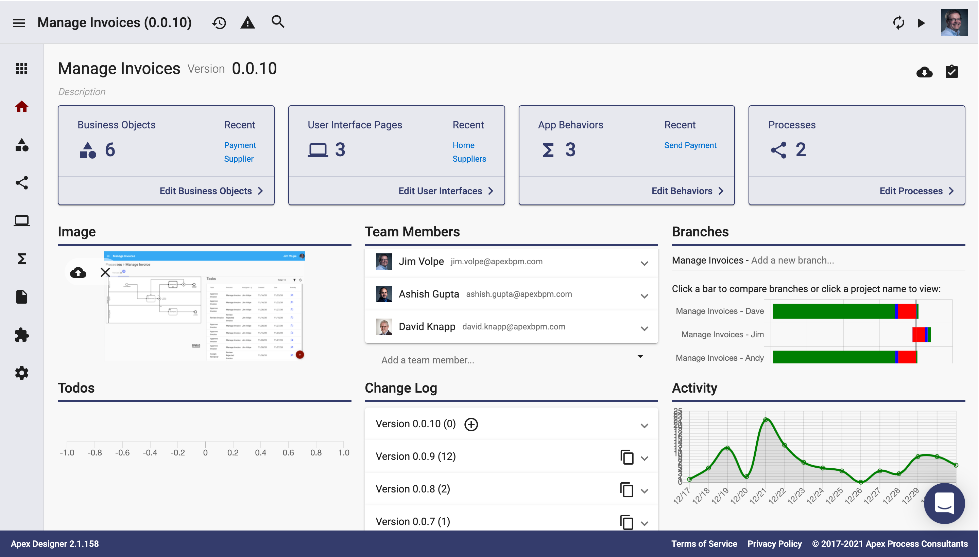Open the Add a team member dropdown
Image resolution: width=979 pixels, height=557 pixels.
coord(640,357)
